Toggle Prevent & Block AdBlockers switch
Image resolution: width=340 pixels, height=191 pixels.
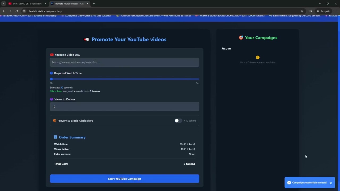[178, 121]
